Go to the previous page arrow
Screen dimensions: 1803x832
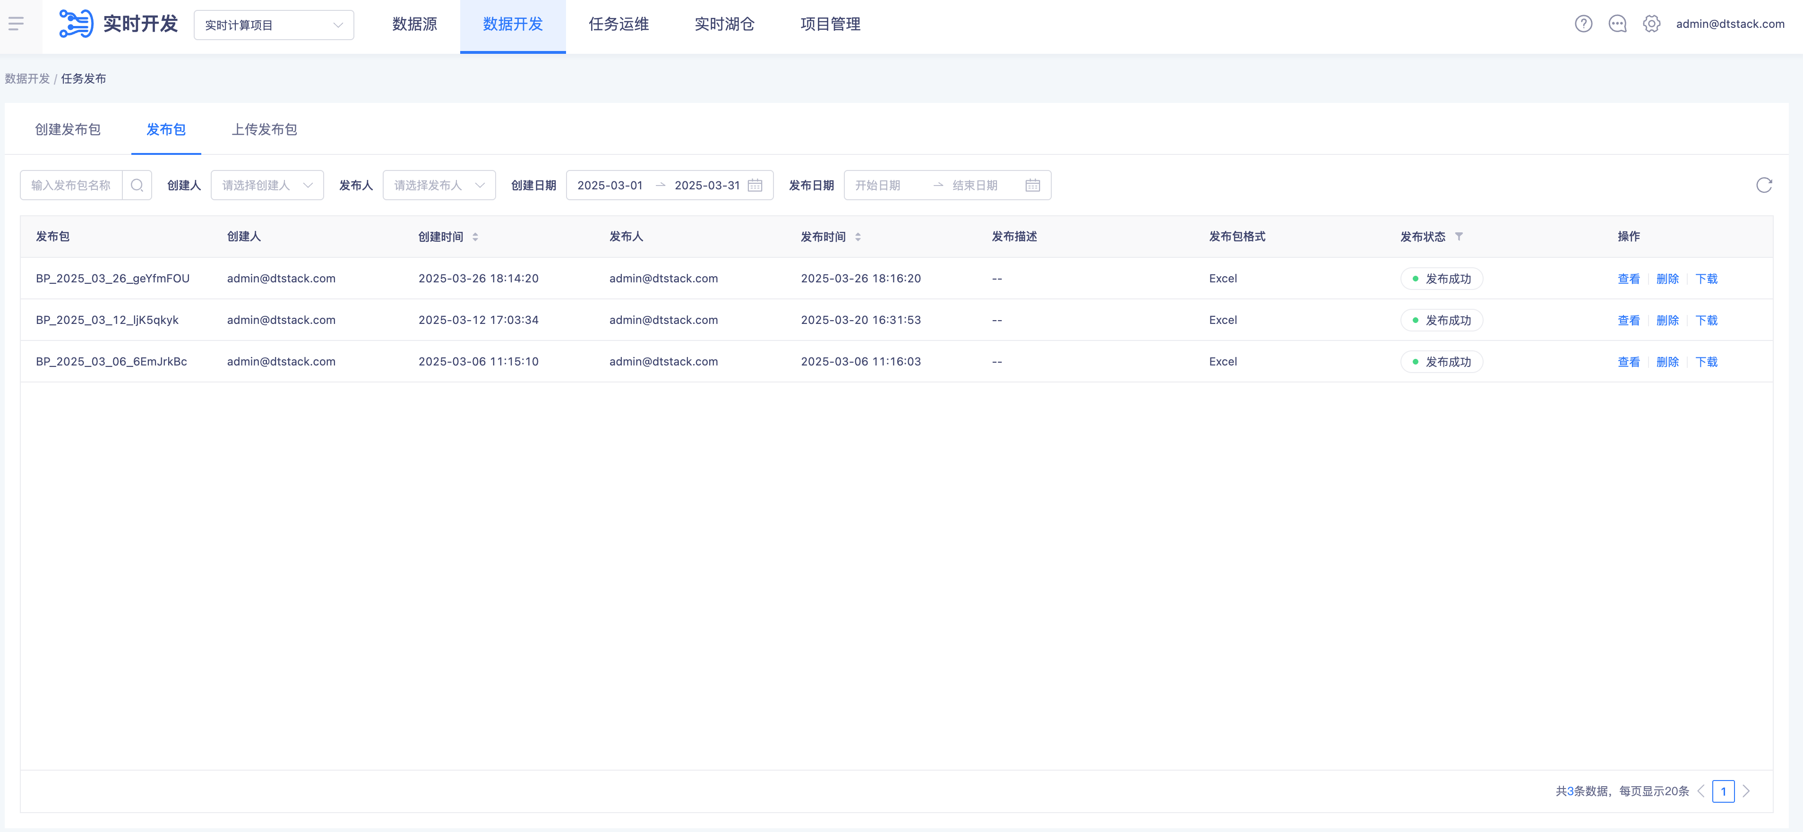coord(1701,791)
